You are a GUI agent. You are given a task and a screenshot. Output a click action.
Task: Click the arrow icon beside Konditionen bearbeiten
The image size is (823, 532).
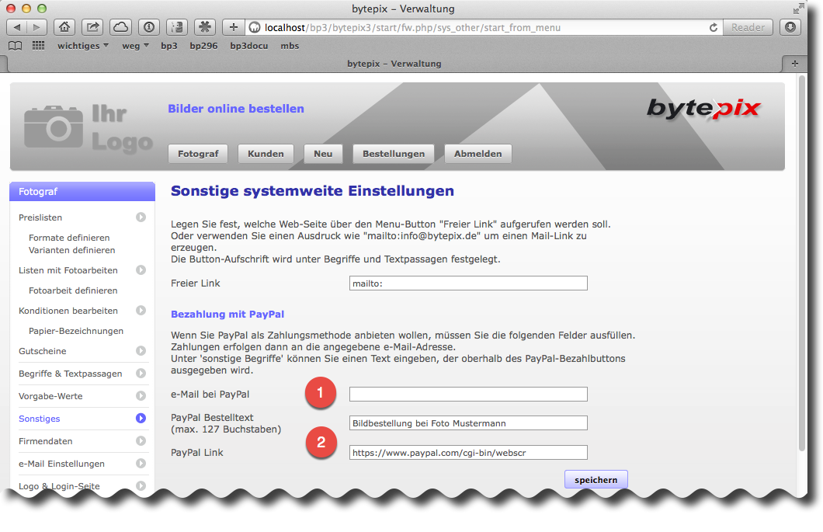pyautogui.click(x=141, y=311)
